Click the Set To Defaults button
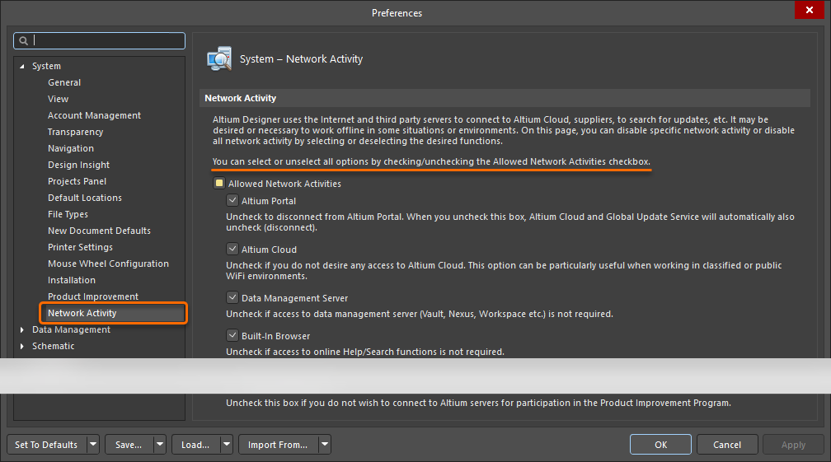The image size is (831, 462). pyautogui.click(x=47, y=445)
